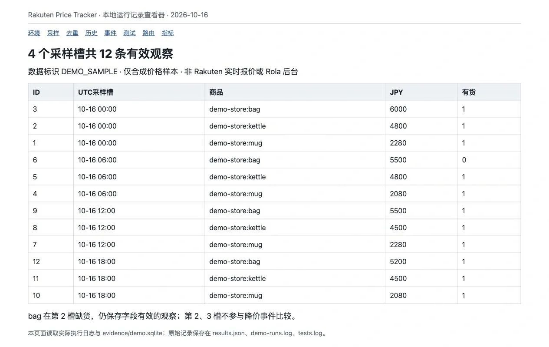This screenshot has height=347, width=549.
Task: Click demo-store:kettle in the row with ID 8
Action: pos(237,228)
